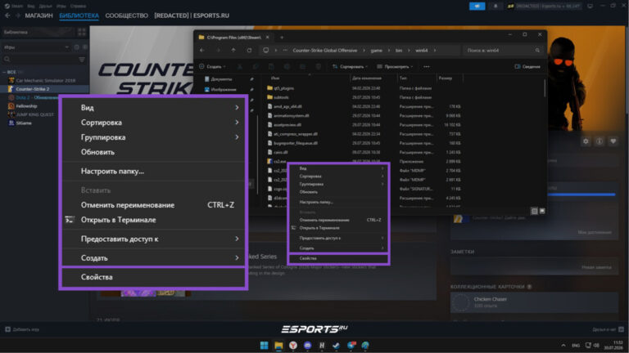Open Друзья и чат in Steam

pyautogui.click(x=608, y=329)
